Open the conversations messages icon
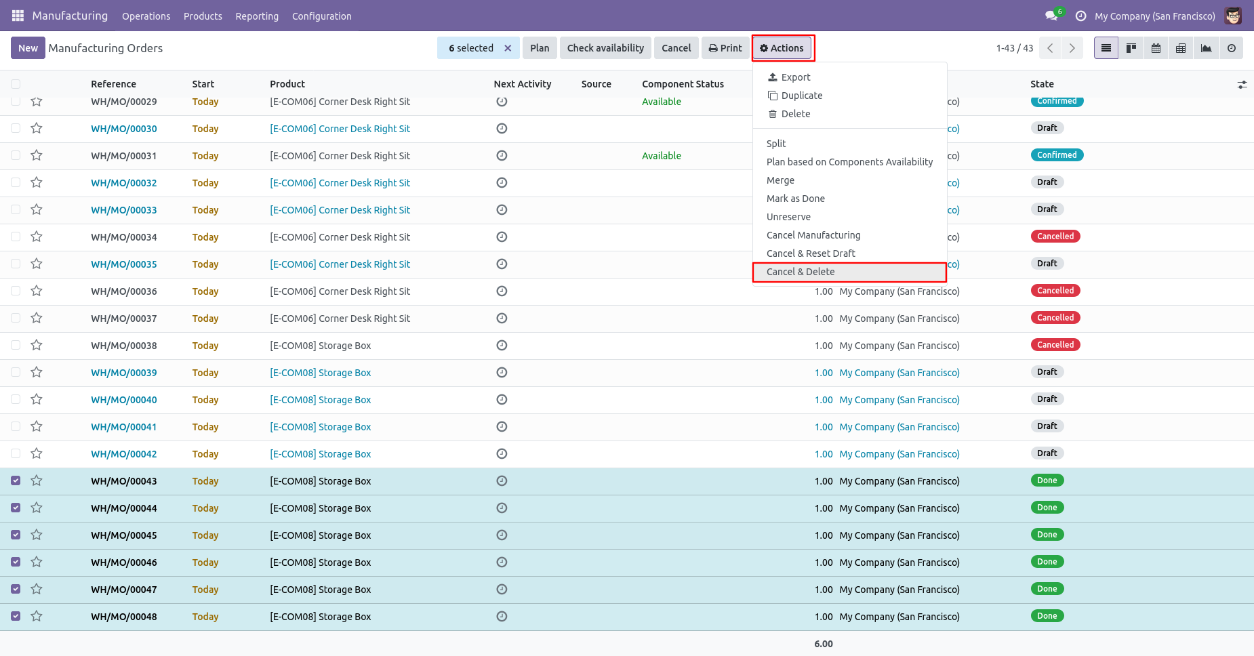Screen dimensions: 1254x656 (x=1051, y=16)
